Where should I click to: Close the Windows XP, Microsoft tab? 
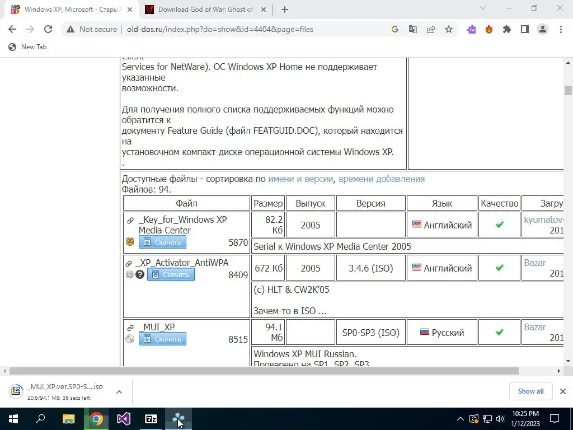point(130,10)
